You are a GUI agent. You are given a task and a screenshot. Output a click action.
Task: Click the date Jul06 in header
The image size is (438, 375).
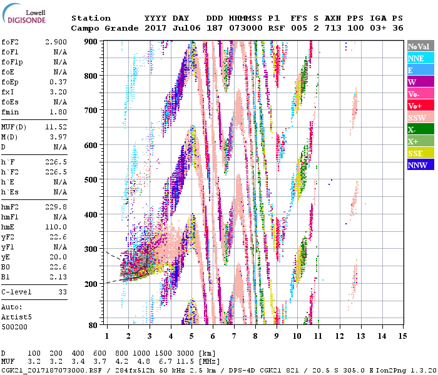coord(186,28)
